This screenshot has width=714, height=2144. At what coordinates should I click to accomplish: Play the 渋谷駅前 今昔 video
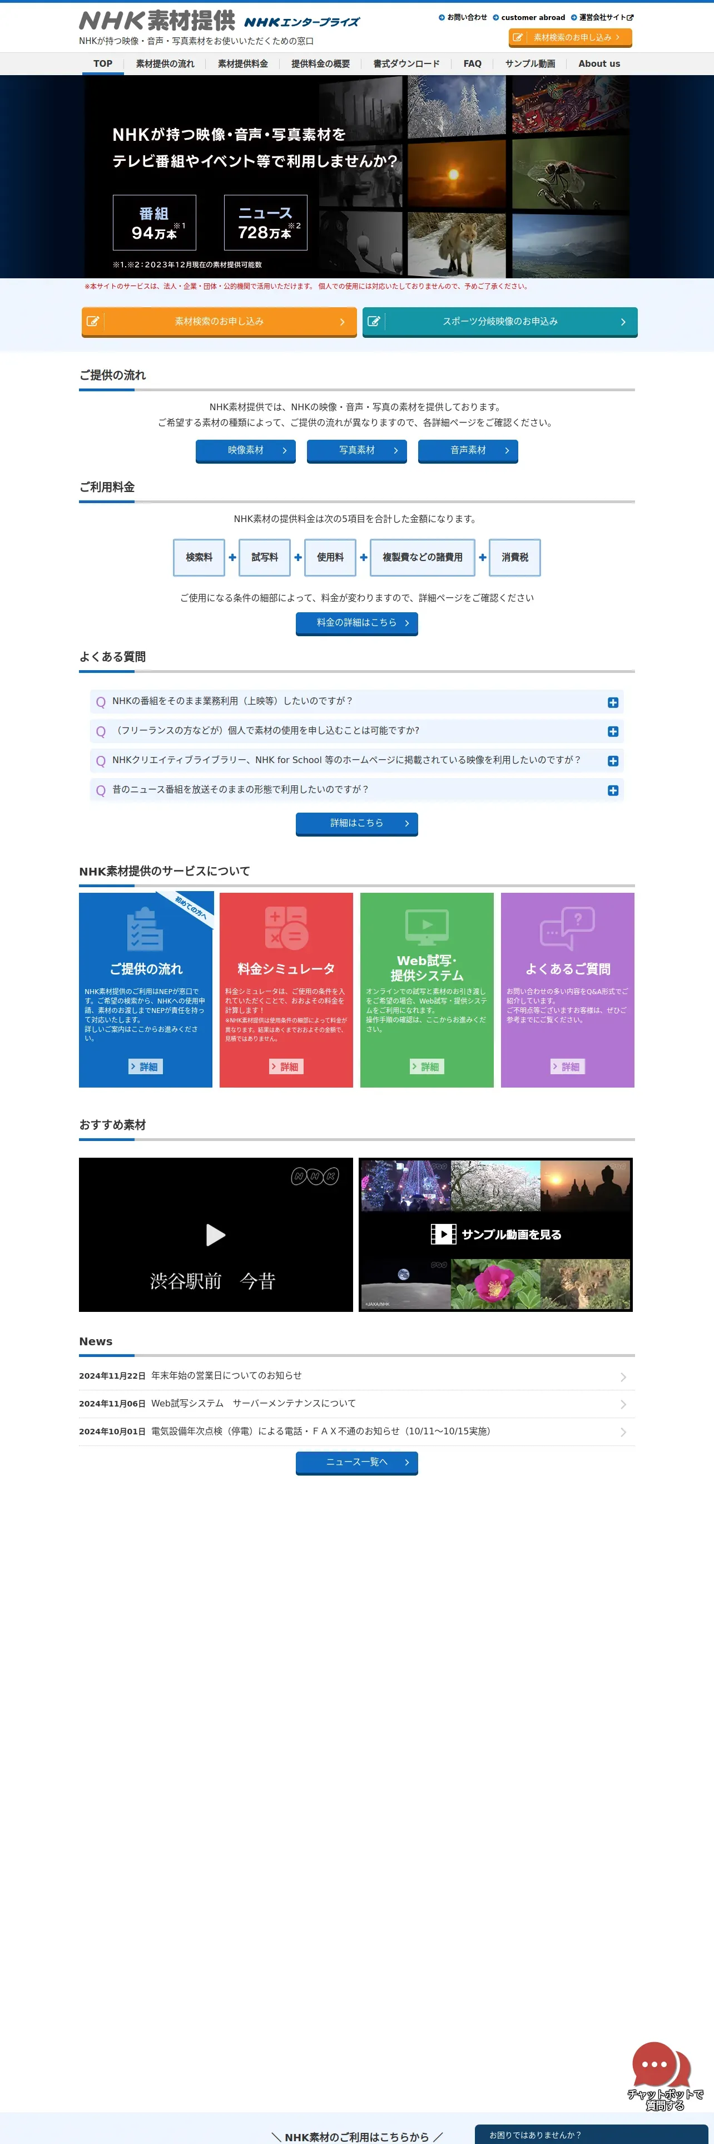[216, 1235]
